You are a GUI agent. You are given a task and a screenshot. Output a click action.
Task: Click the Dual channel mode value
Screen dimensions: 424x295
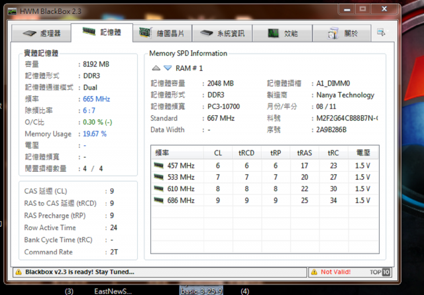click(x=90, y=88)
